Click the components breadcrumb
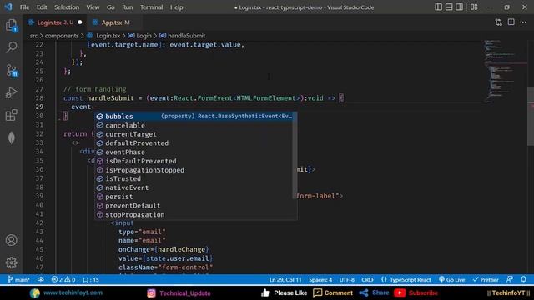534x300 pixels. coord(62,36)
